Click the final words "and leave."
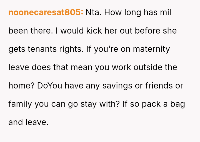 (28, 122)
